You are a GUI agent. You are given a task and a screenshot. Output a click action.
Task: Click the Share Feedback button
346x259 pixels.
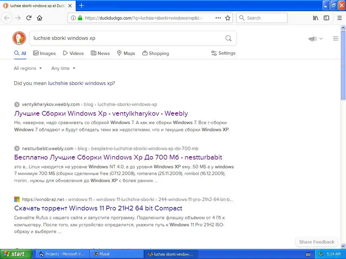pyautogui.click(x=317, y=242)
